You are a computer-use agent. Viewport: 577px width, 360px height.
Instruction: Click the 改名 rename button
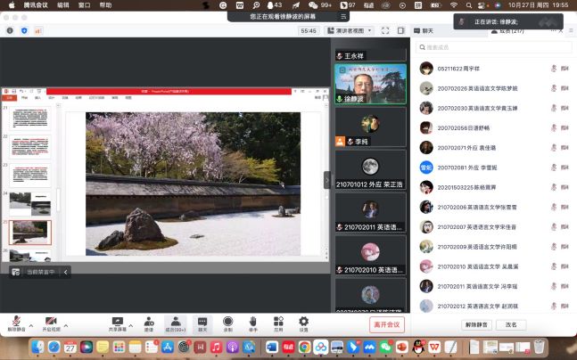511,324
